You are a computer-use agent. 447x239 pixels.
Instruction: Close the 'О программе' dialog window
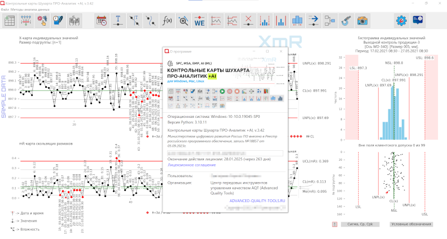(282, 51)
